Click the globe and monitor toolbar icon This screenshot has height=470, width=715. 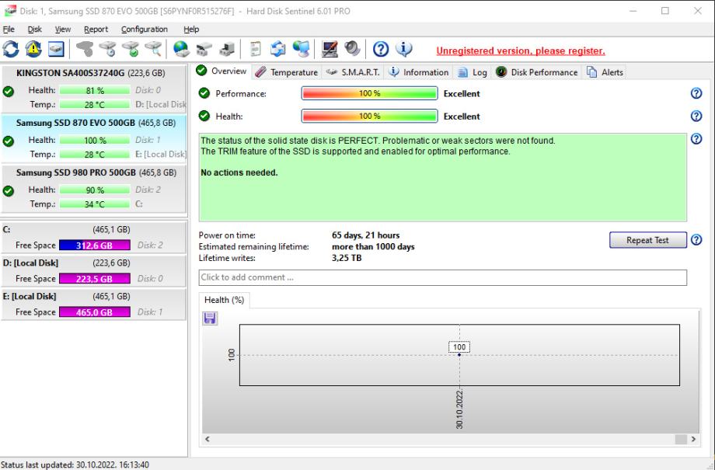pos(301,49)
